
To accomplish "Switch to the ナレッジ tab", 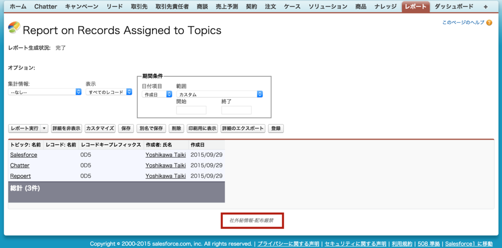I will tap(385, 7).
